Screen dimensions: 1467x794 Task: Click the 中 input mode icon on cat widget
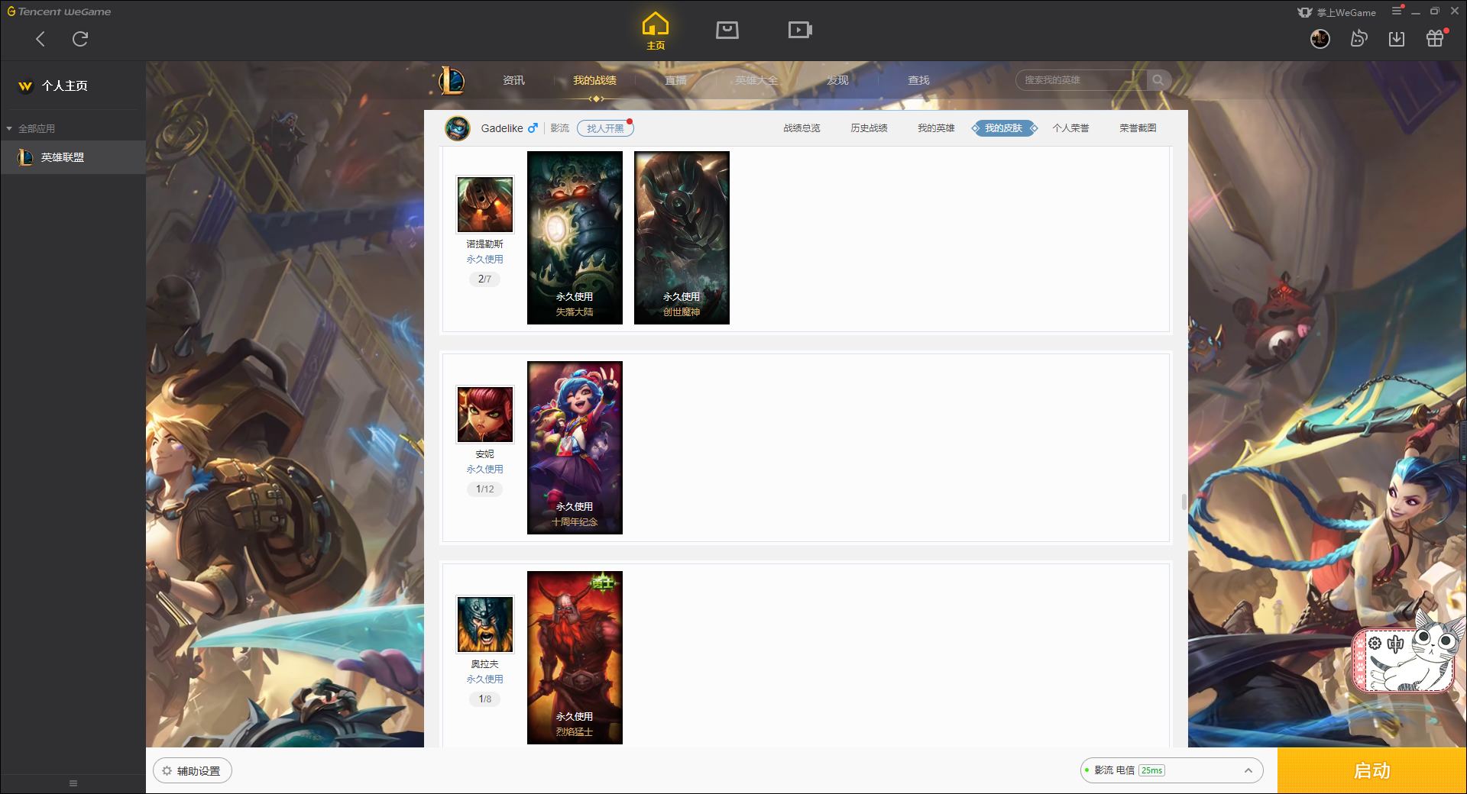1396,644
